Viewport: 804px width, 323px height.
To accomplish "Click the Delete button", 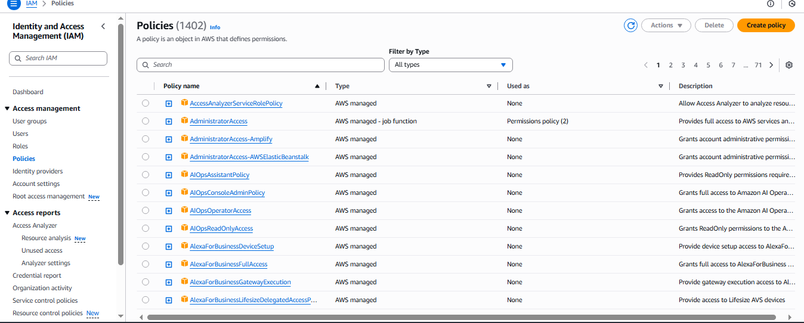I will [x=714, y=26].
